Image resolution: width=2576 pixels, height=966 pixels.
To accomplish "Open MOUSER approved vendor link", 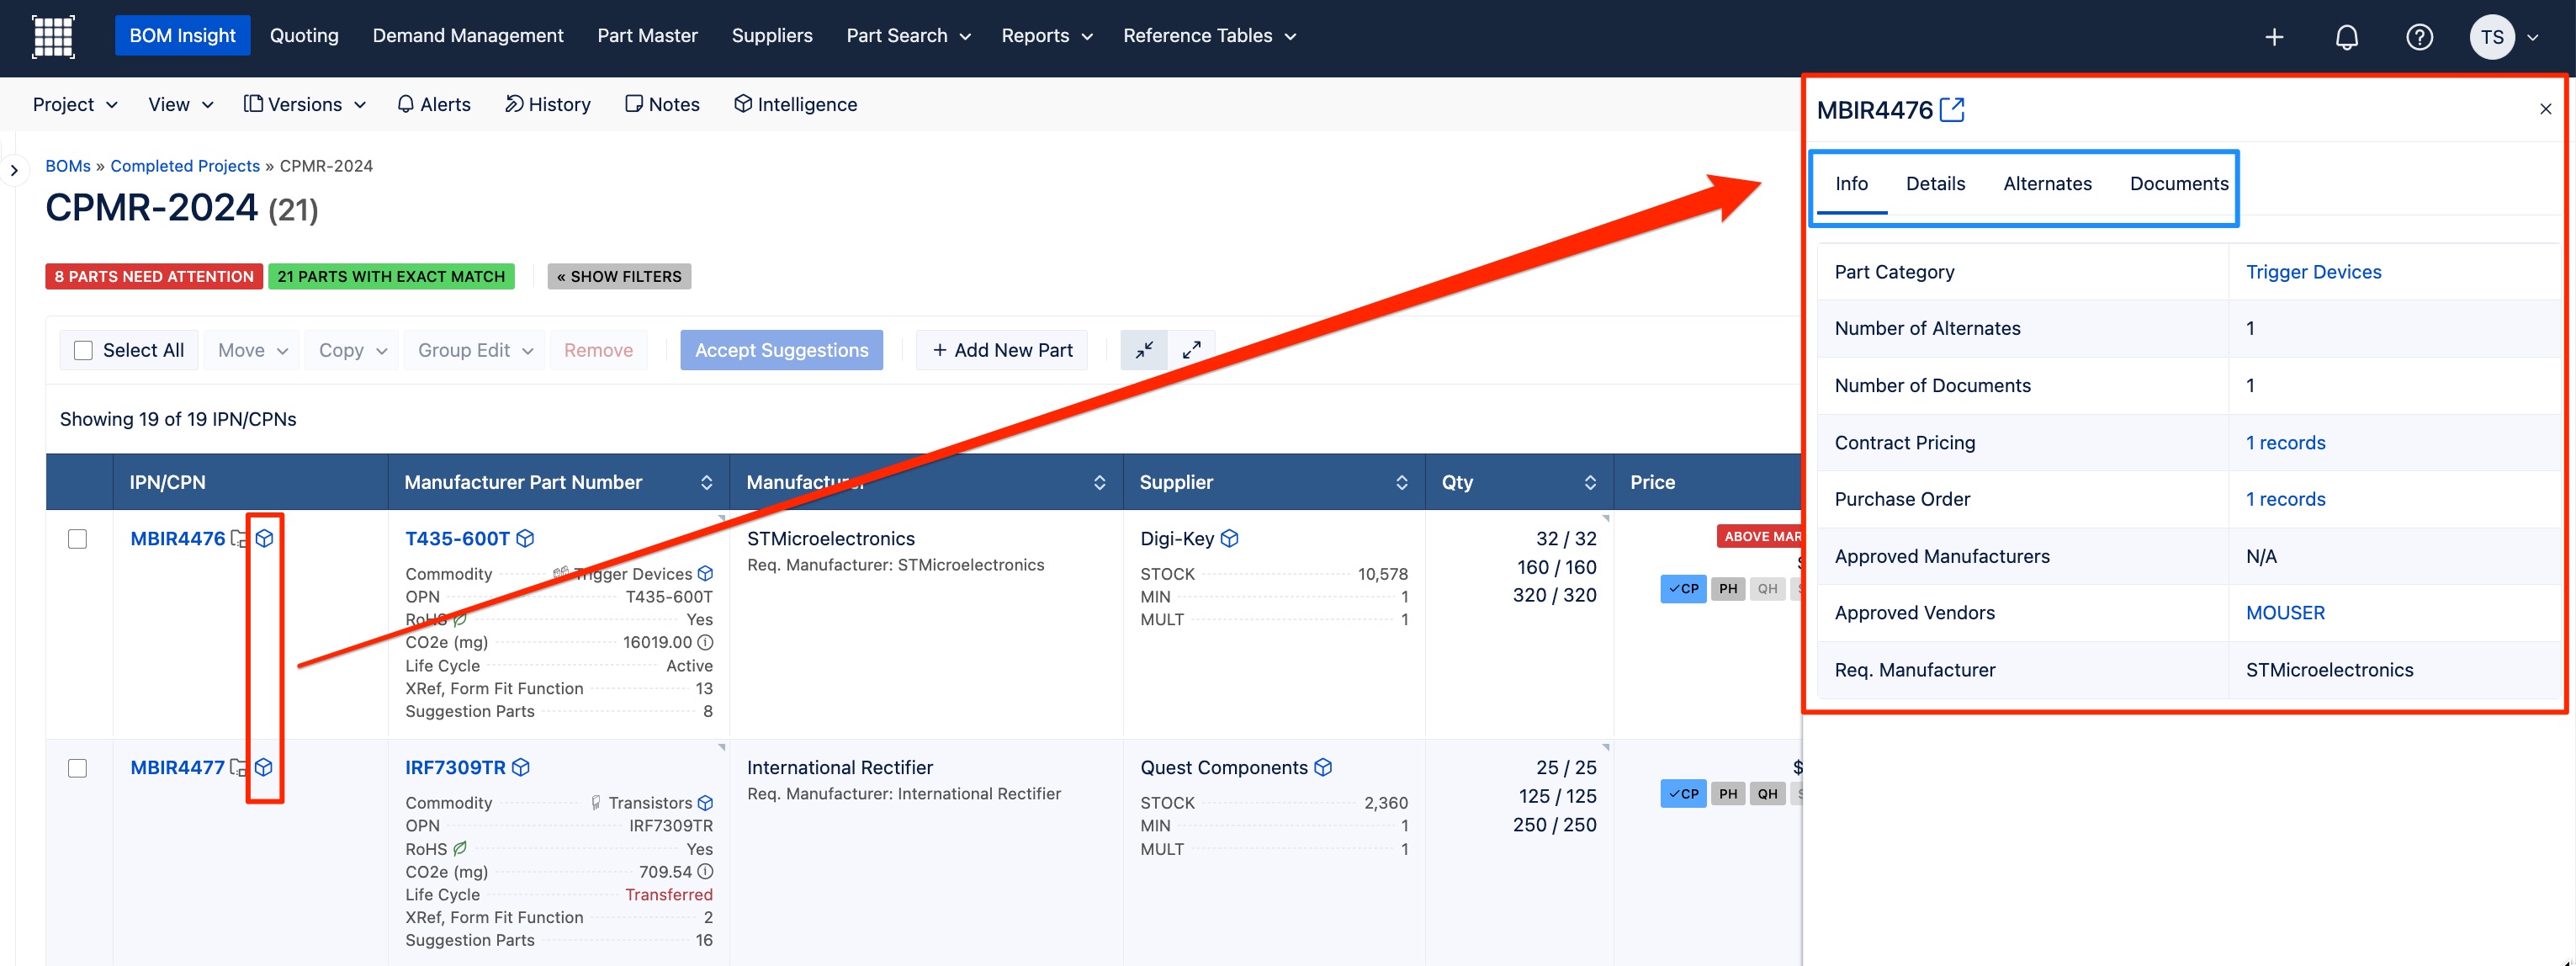I will 2285,613.
